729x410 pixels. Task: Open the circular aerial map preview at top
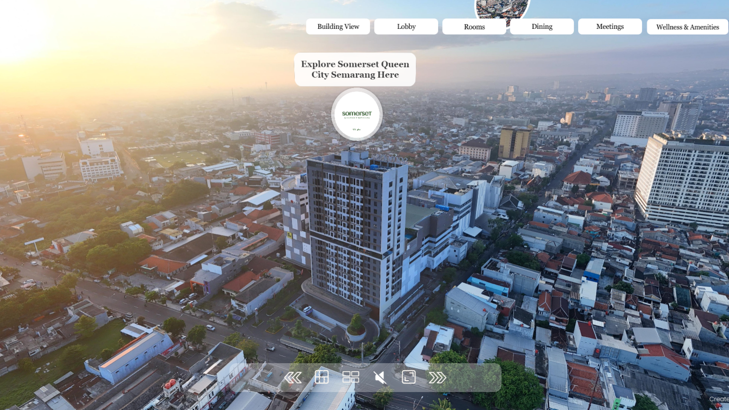point(501,7)
